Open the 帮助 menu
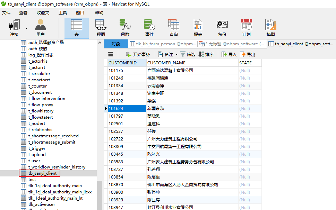 coord(99,12)
